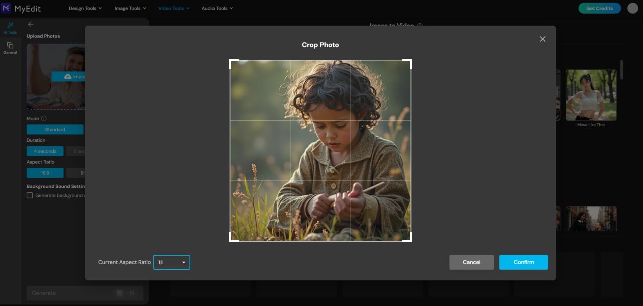Select Standard mode
This screenshot has width=643, height=306.
[55, 129]
